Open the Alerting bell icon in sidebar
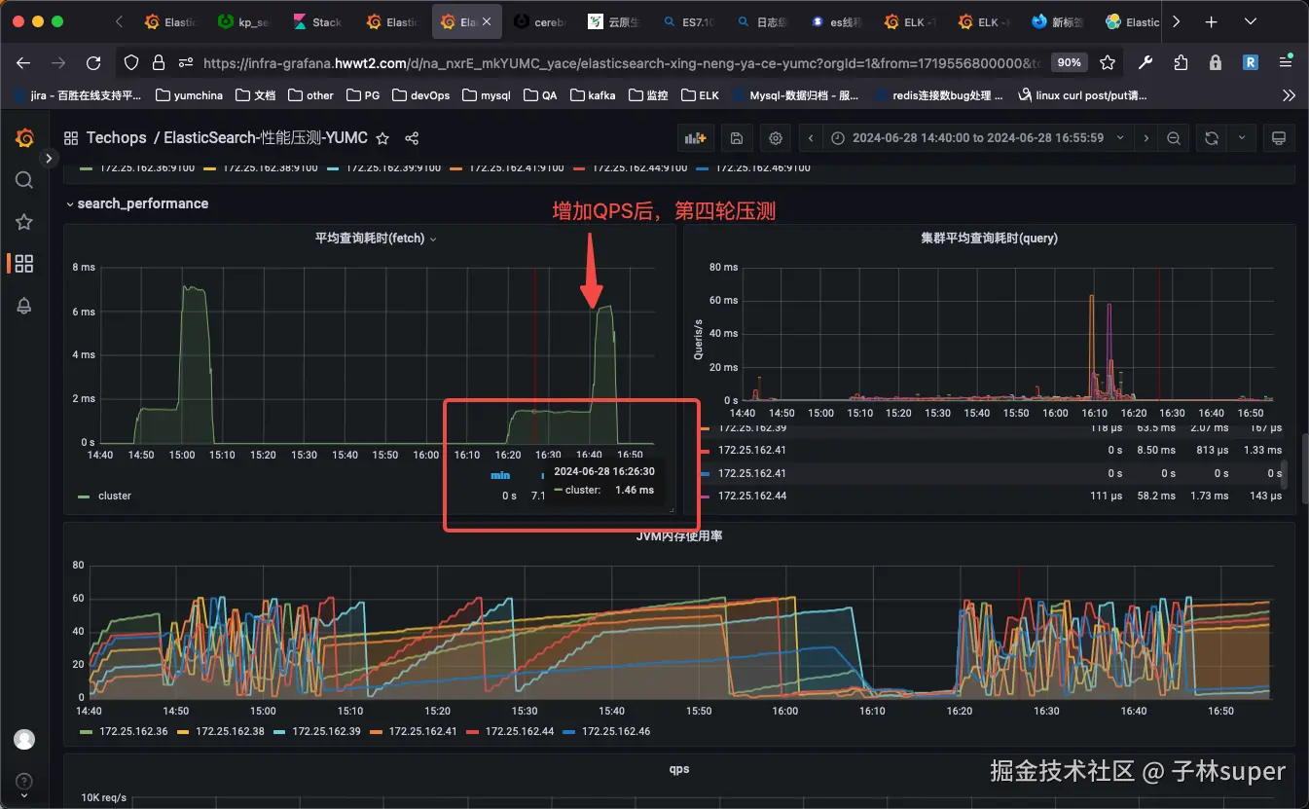 pyautogui.click(x=24, y=306)
